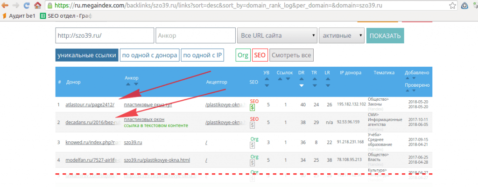The height and width of the screenshot is (187, 478).
Task: Click the http://szo39.ru/ URL input field
Action: click(x=105, y=35)
